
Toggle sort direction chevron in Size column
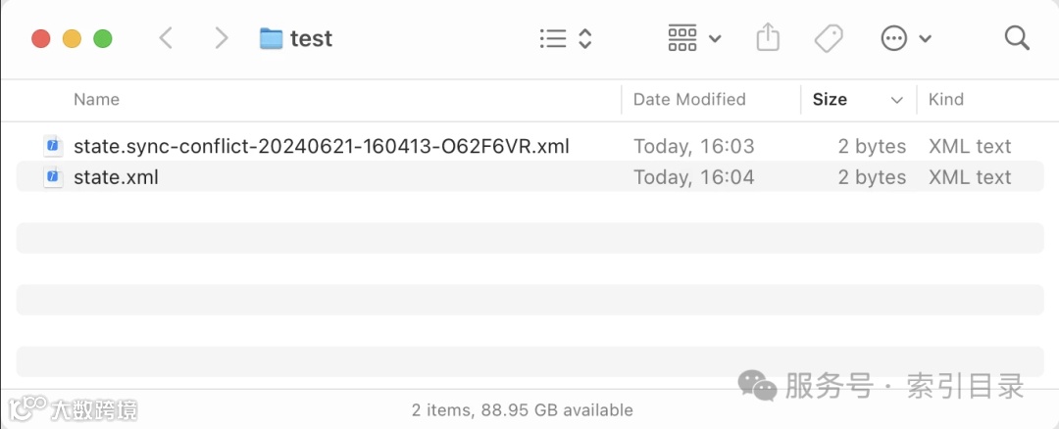(x=896, y=100)
